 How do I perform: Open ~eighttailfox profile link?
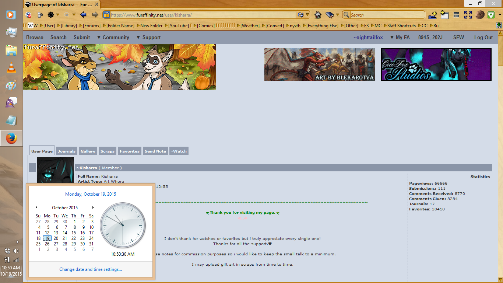coord(368,37)
